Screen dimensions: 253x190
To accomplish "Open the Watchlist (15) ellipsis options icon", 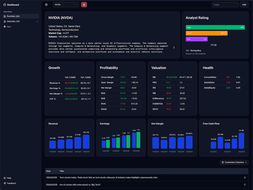I will point(37,22).
